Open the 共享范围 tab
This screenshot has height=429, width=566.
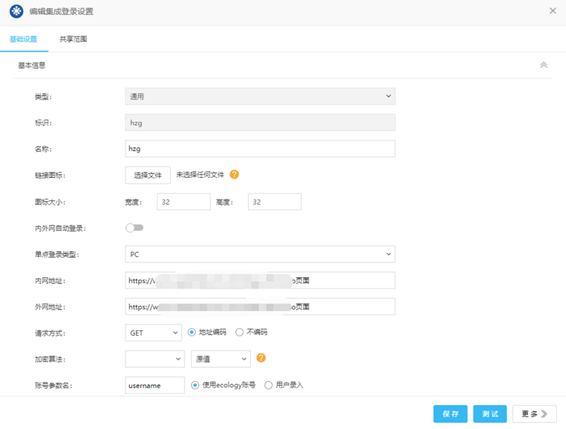point(73,39)
